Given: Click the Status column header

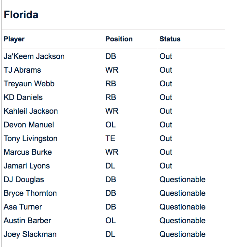Looking at the screenshot, I should [x=170, y=39].
